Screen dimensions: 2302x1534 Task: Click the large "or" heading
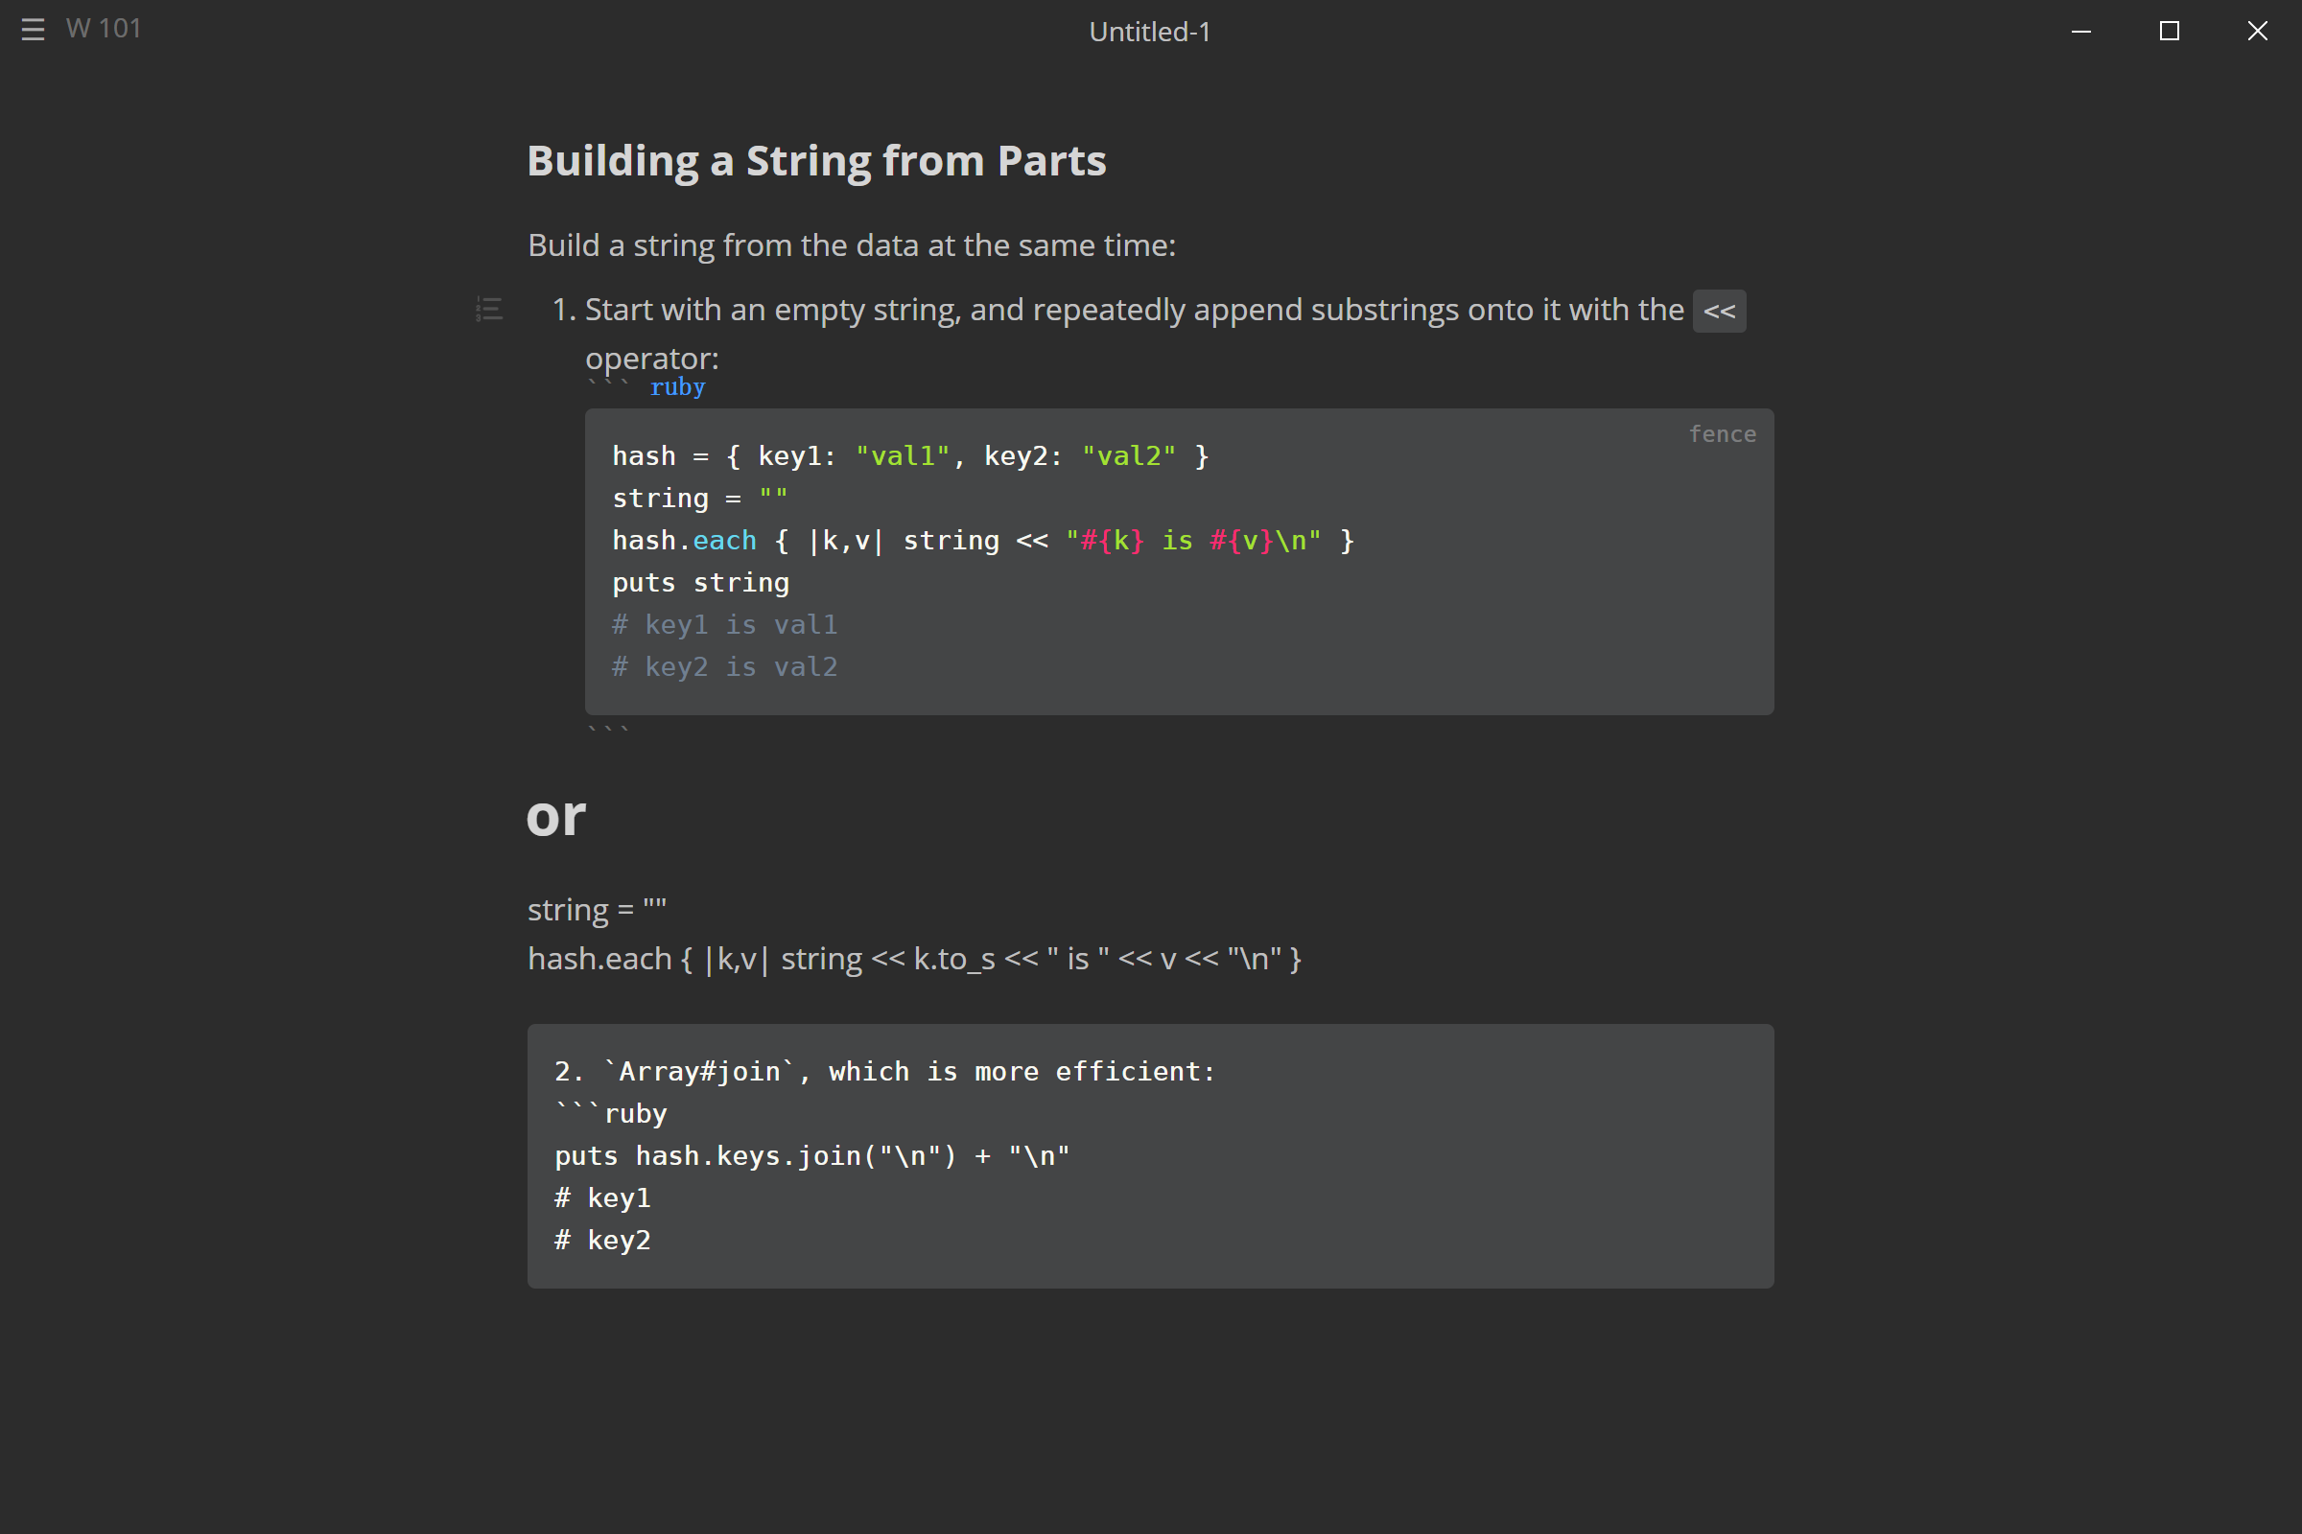point(556,816)
